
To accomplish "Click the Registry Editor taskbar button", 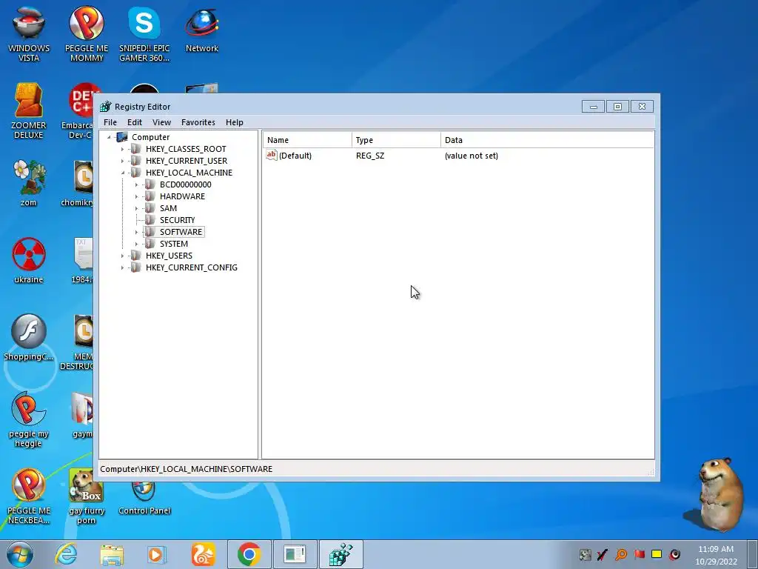I will tap(341, 554).
